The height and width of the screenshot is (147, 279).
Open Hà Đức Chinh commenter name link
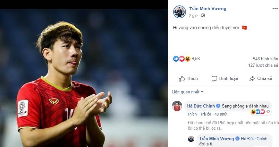point(201,106)
